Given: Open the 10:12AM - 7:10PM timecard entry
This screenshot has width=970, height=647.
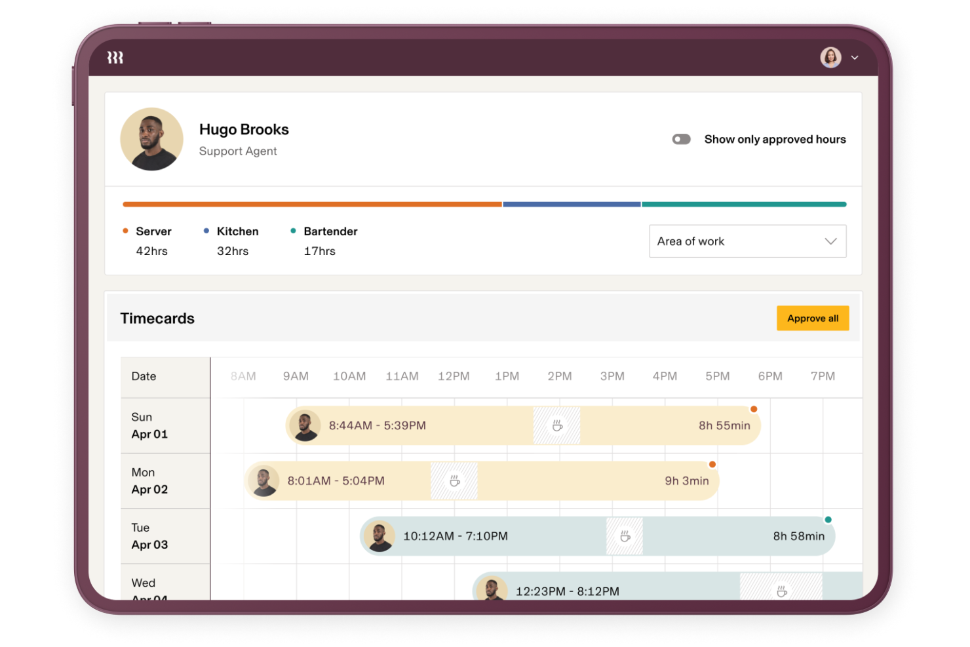Looking at the screenshot, I should pyautogui.click(x=456, y=536).
